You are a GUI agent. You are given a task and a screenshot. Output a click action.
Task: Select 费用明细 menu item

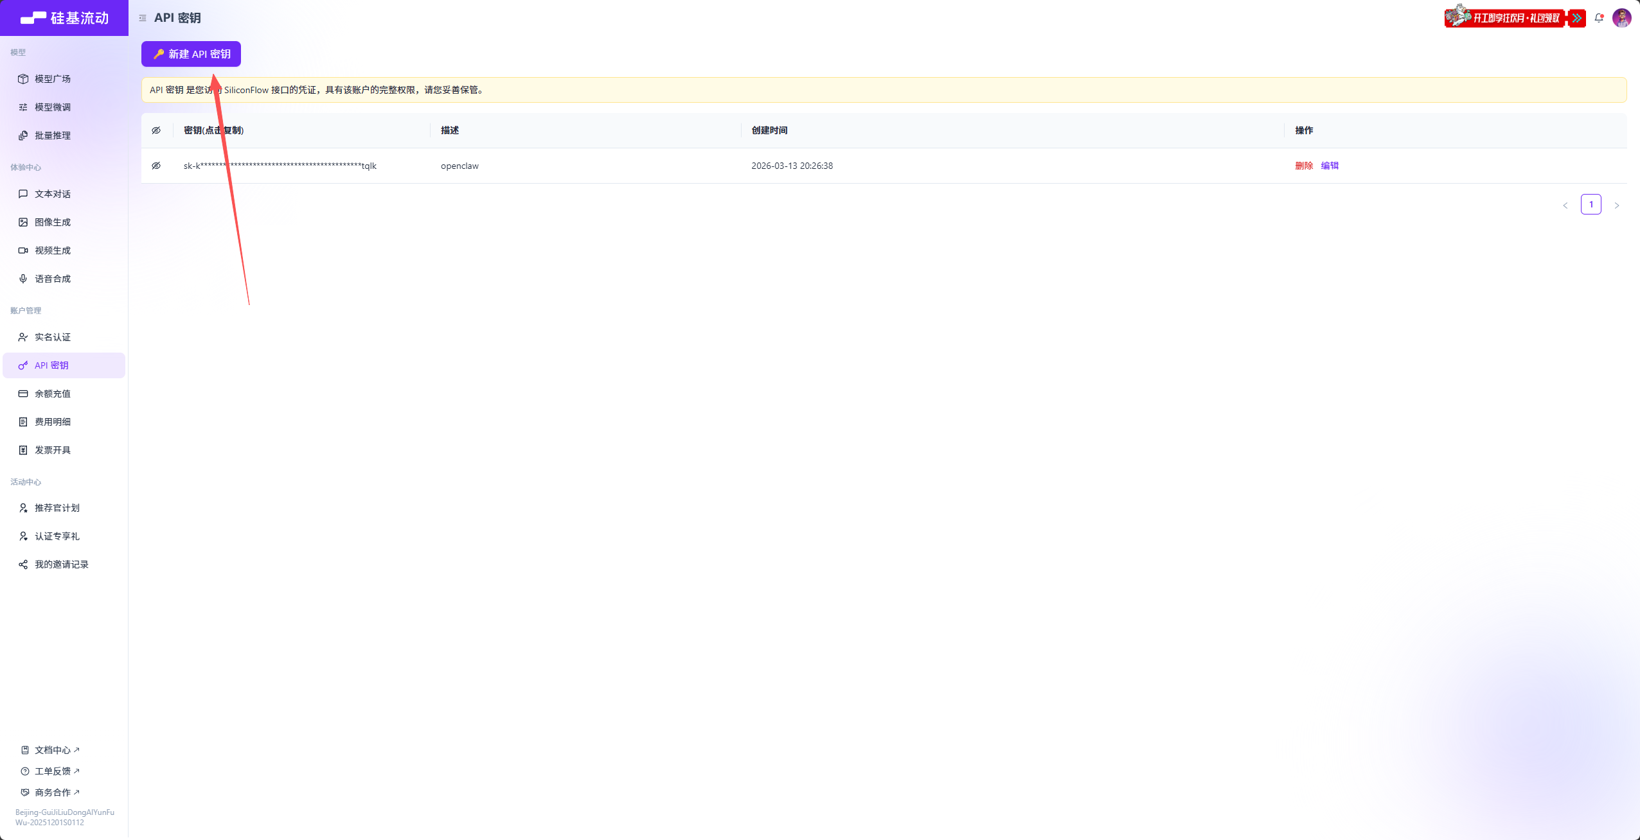coord(53,422)
